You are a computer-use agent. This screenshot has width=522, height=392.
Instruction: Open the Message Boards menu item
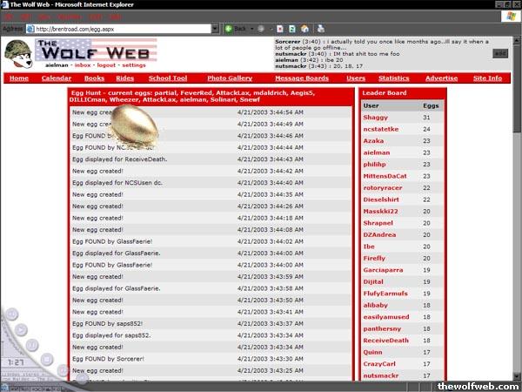tap(301, 78)
